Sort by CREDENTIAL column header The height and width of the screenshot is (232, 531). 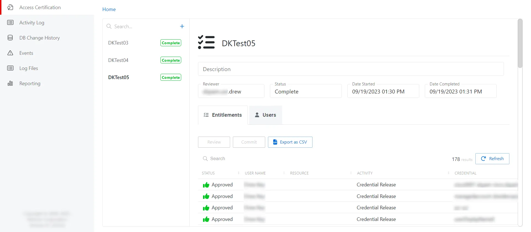465,173
